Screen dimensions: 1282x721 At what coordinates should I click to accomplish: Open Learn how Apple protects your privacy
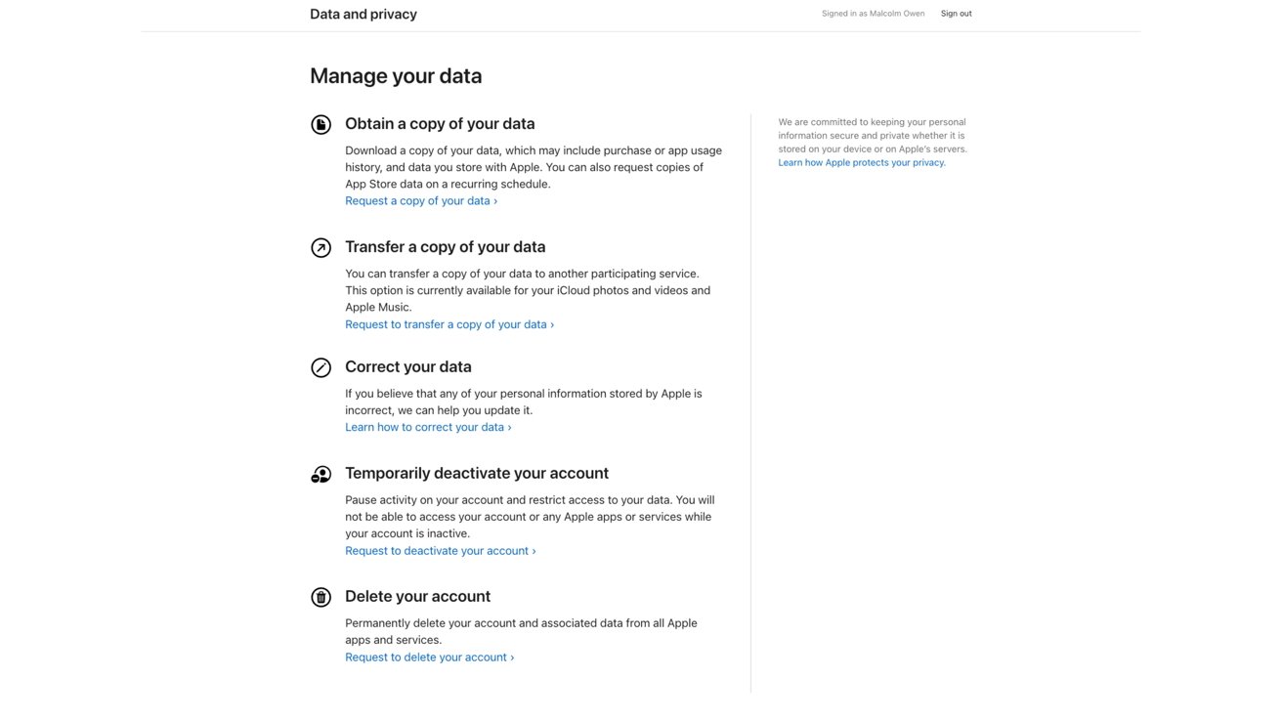pyautogui.click(x=862, y=163)
